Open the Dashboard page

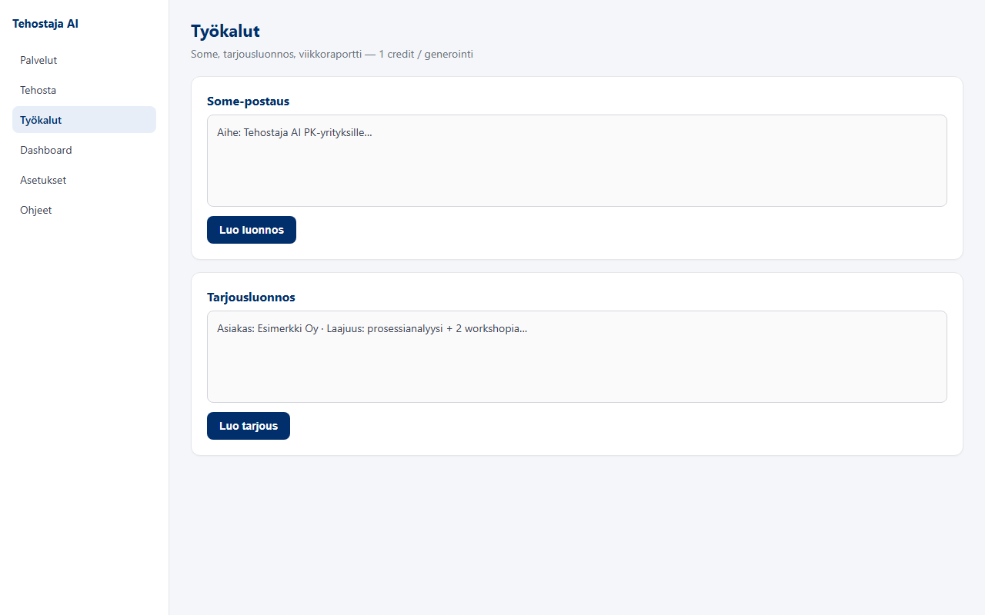click(84, 150)
